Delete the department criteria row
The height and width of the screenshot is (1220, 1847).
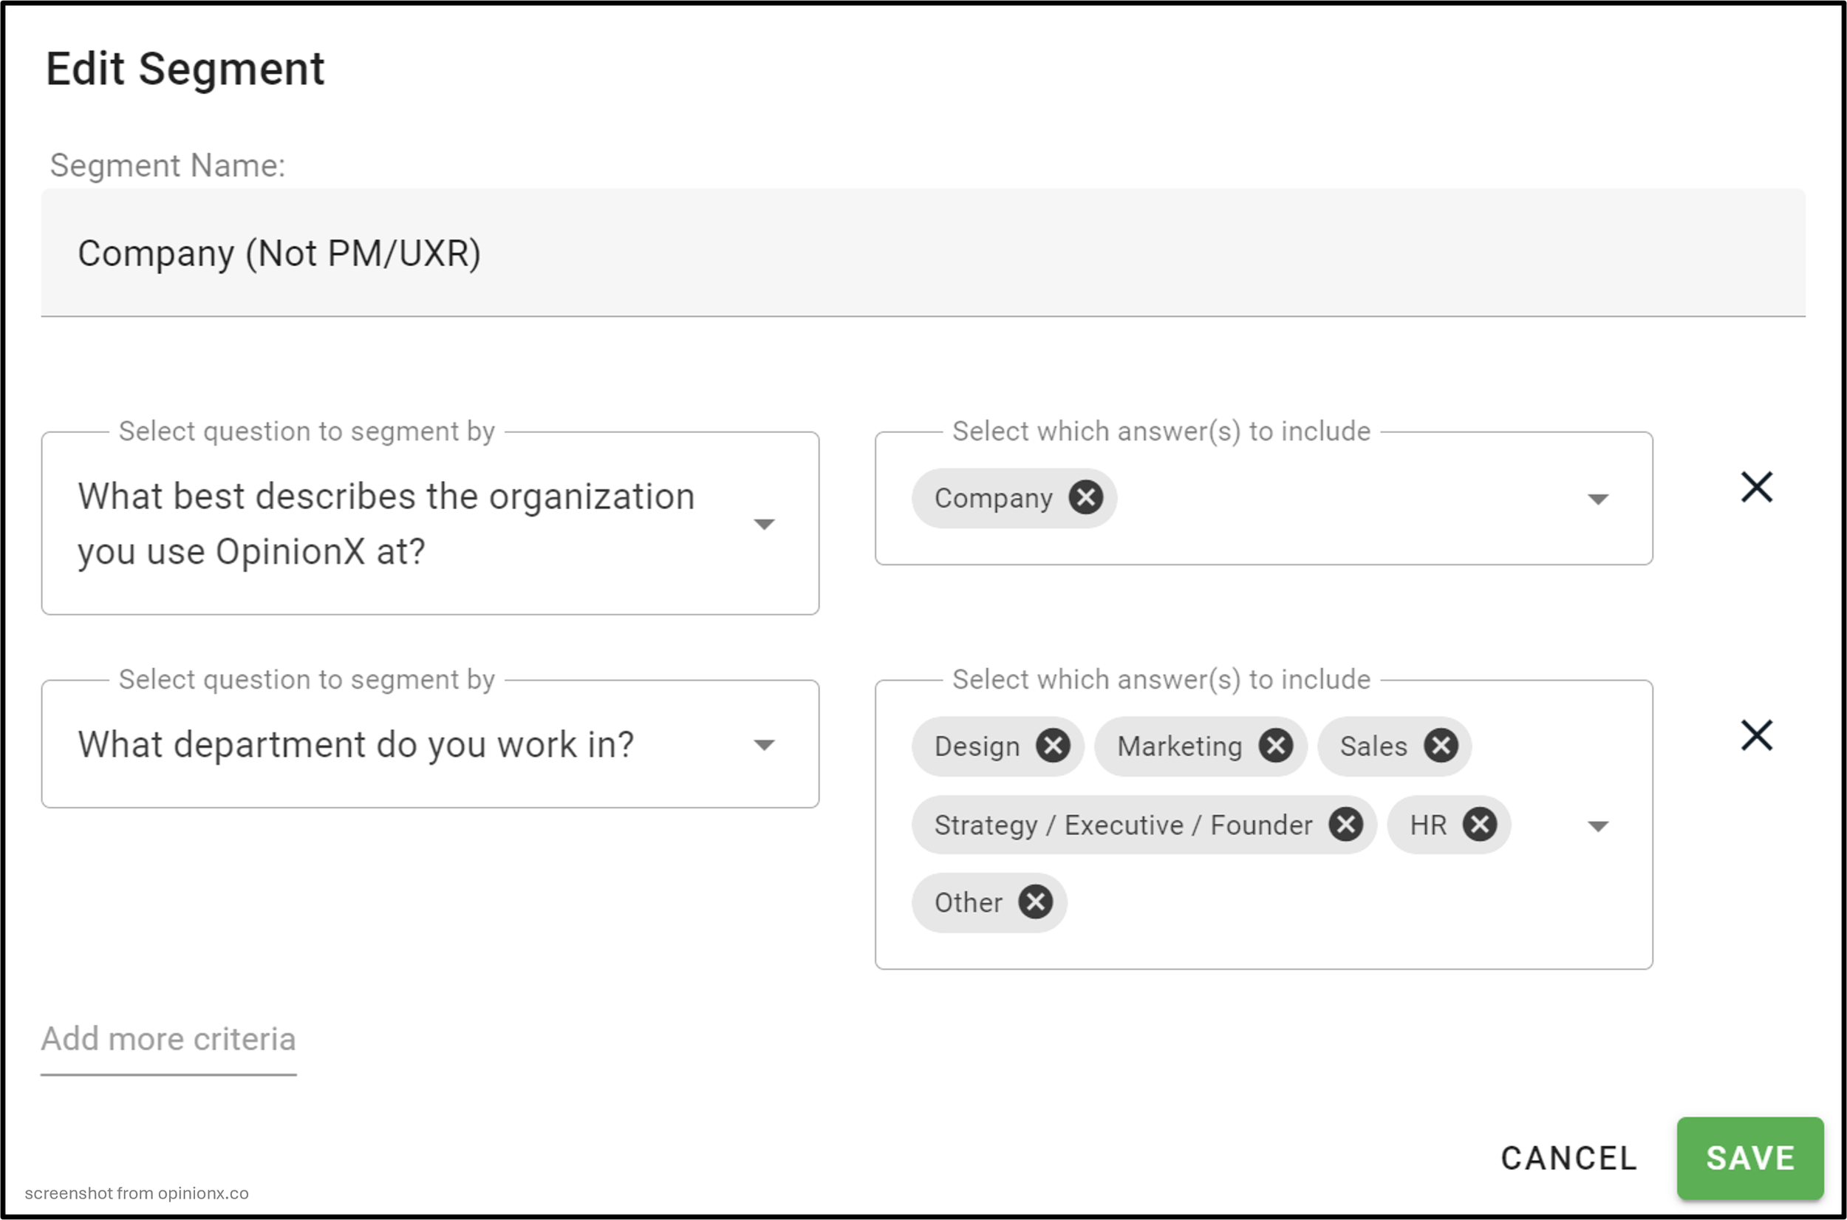pyautogui.click(x=1756, y=735)
